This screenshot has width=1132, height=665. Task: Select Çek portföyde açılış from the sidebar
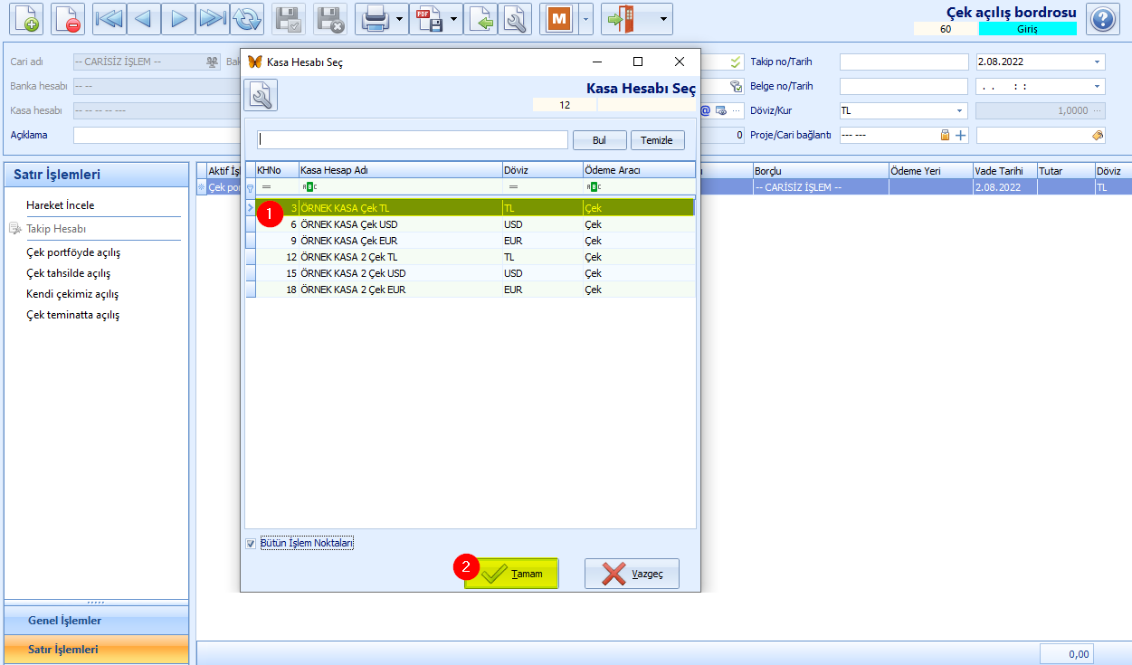point(73,252)
